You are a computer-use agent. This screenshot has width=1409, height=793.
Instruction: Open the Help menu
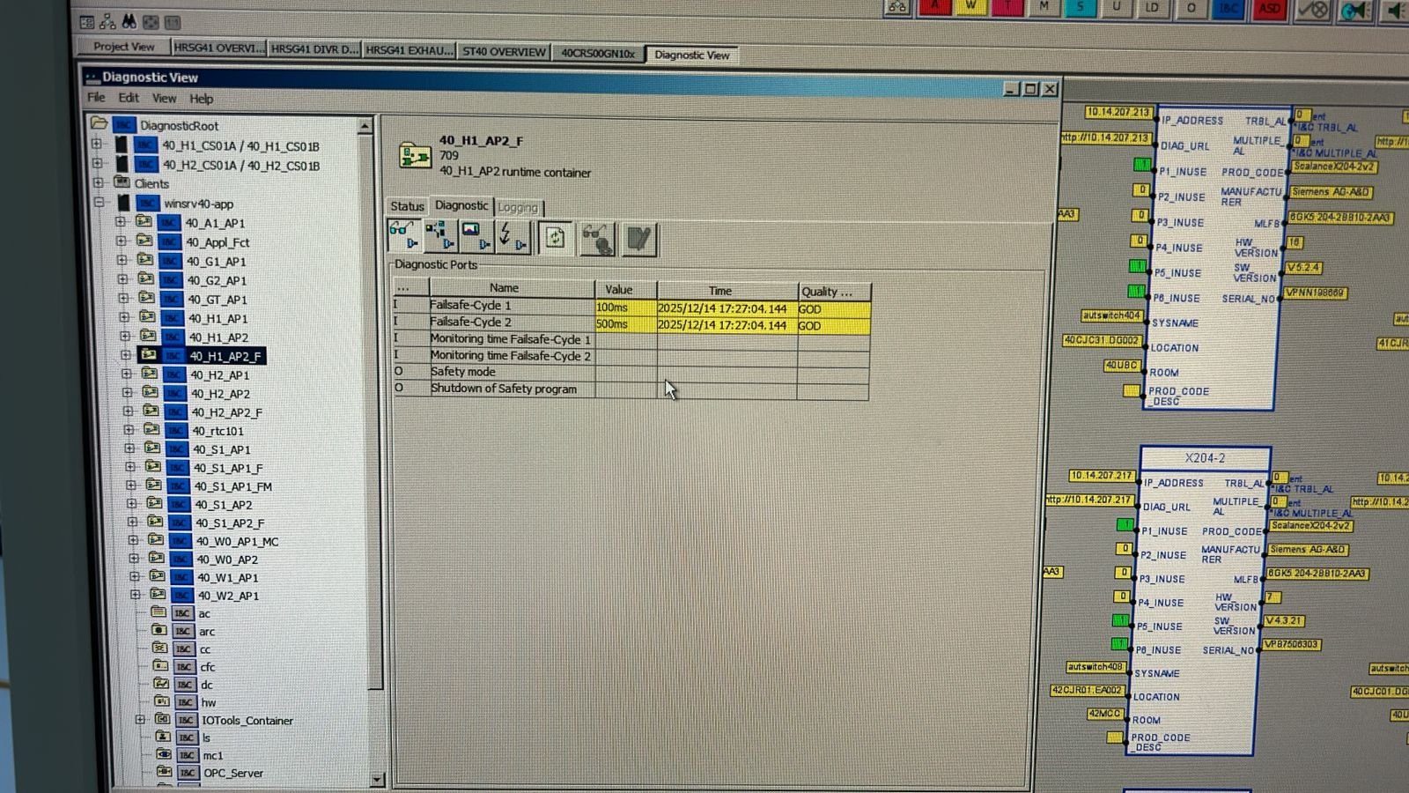(201, 99)
